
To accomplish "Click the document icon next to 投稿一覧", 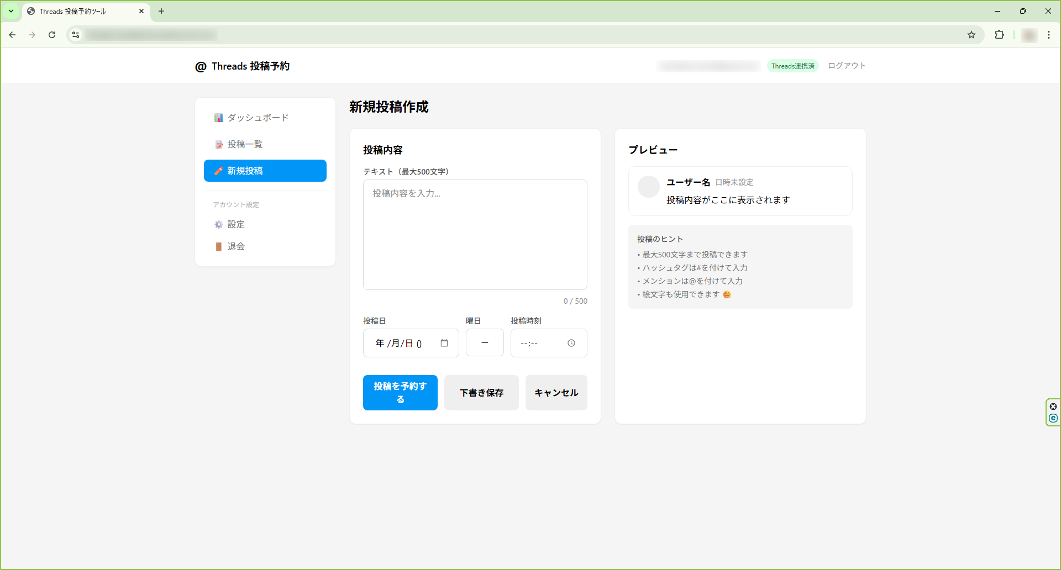I will tap(218, 144).
